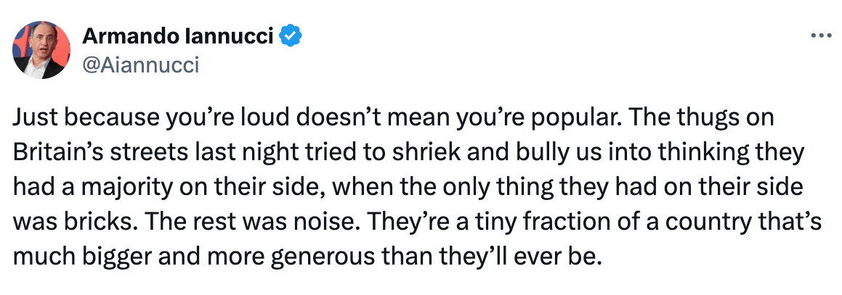Open the Armando Iannucci display name link

pos(179,36)
